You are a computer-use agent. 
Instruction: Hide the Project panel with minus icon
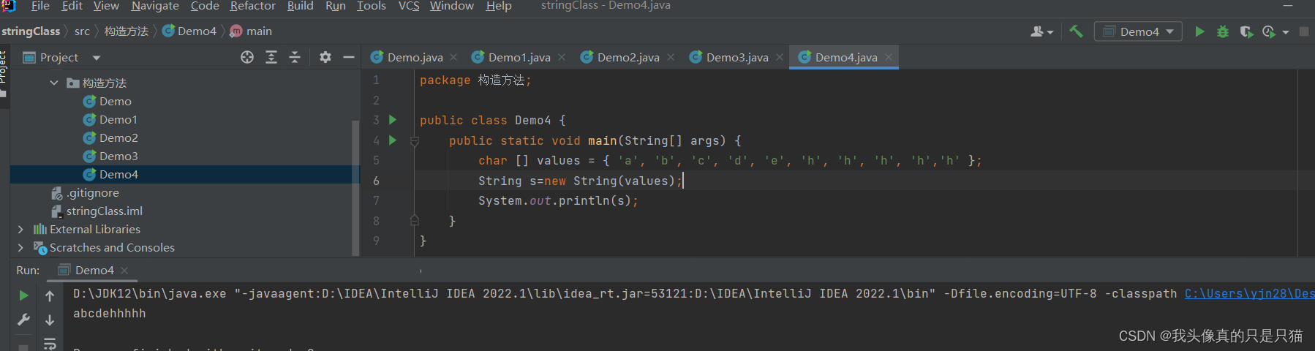coord(349,57)
